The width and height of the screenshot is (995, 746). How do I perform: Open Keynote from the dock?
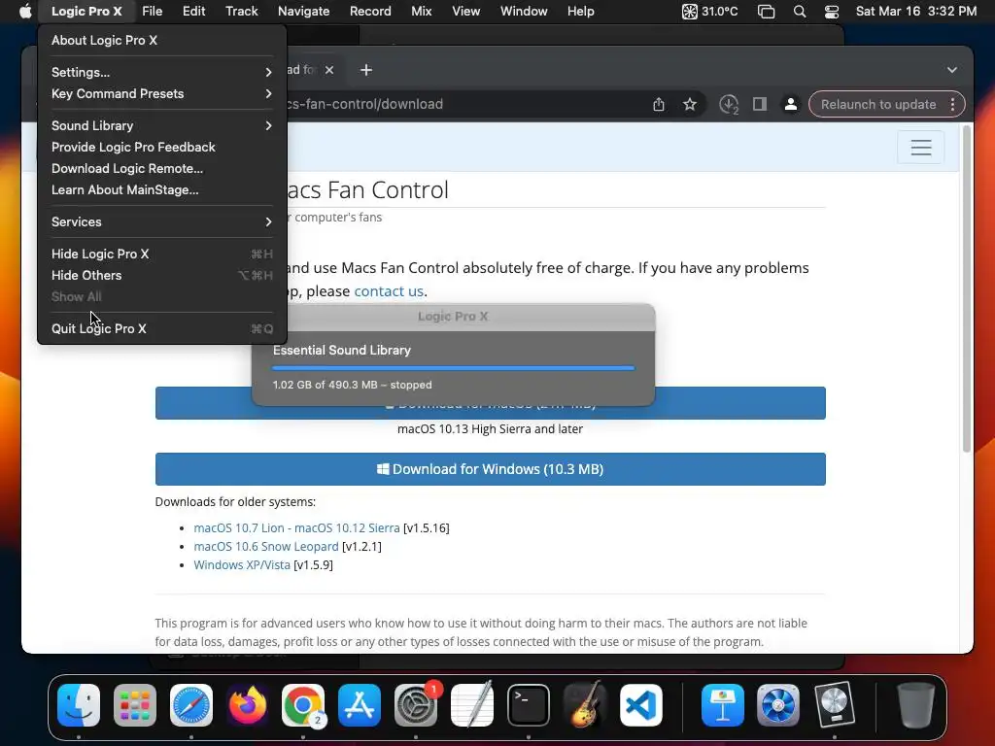tap(723, 705)
